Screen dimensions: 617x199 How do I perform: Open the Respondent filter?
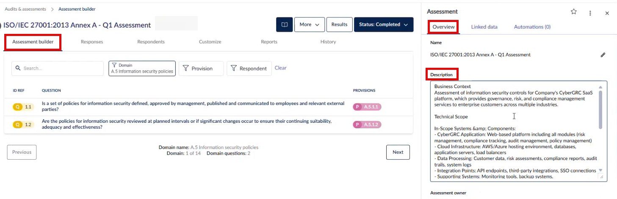click(249, 68)
